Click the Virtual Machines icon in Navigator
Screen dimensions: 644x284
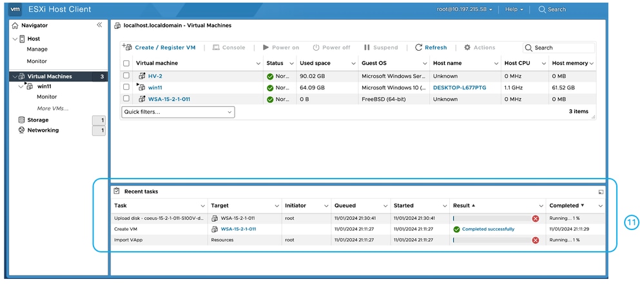tap(22, 76)
